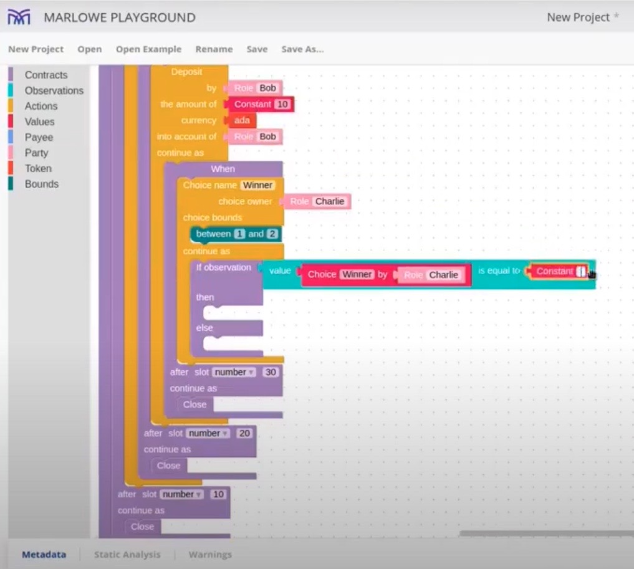This screenshot has height=569, width=634.
Task: Open an existing project via Open
Action: (x=90, y=49)
